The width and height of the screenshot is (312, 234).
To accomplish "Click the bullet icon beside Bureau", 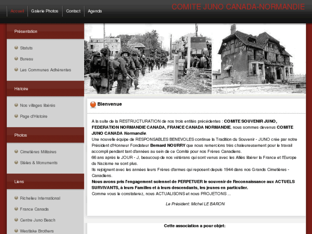I will (x=16, y=58).
